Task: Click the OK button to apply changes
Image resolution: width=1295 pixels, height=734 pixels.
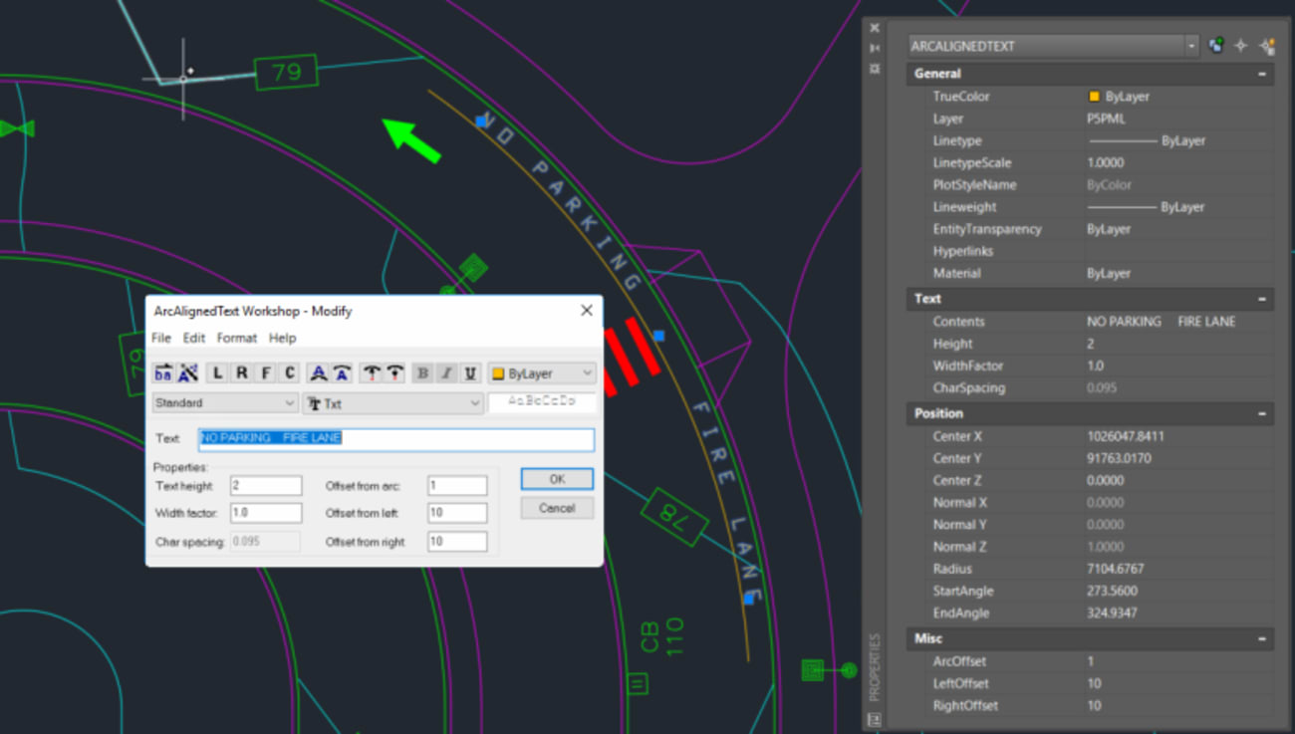Action: pos(556,478)
